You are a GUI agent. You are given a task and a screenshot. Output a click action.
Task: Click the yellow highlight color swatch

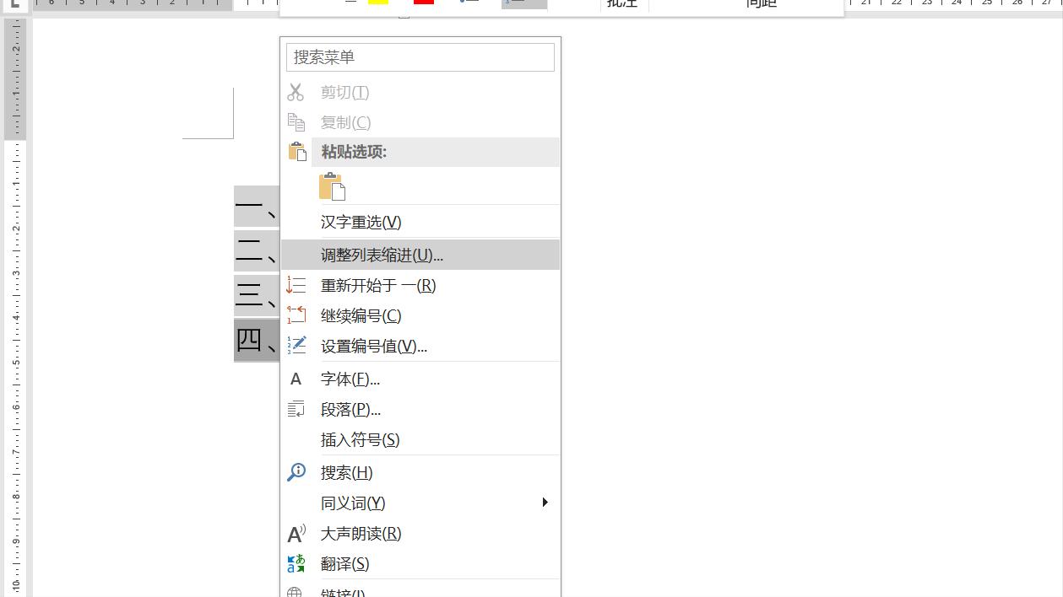pos(378,3)
